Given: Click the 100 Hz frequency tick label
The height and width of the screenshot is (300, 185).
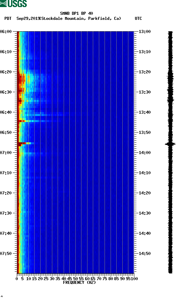Looking at the screenshot, I should (x=134, y=279).
